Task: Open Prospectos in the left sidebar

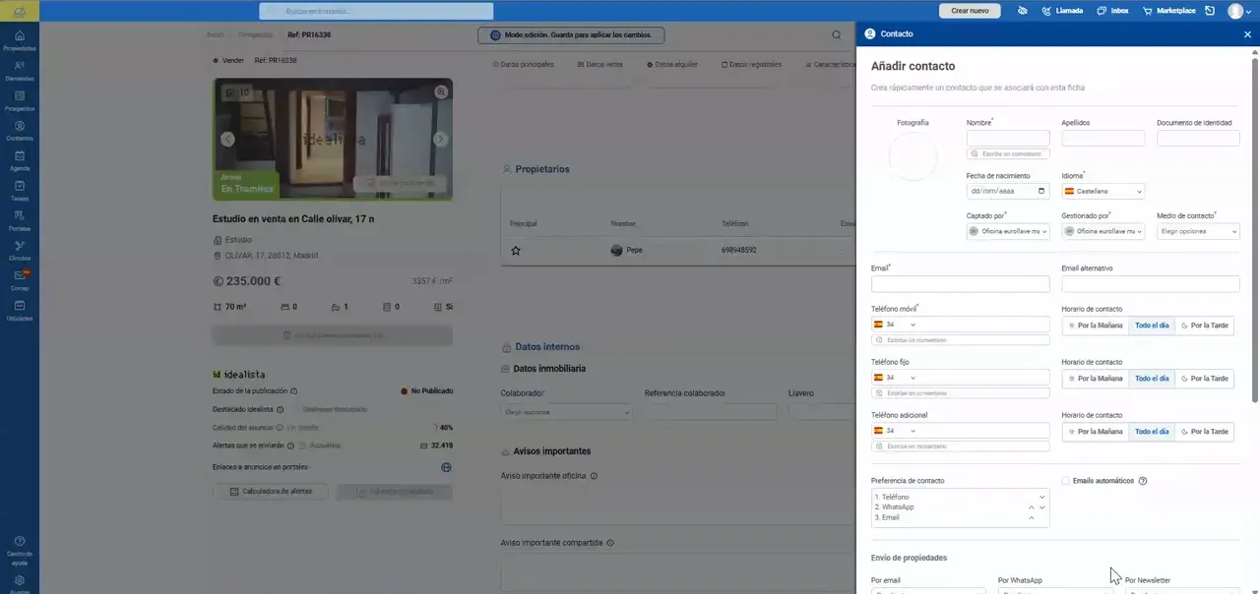Action: click(x=19, y=100)
